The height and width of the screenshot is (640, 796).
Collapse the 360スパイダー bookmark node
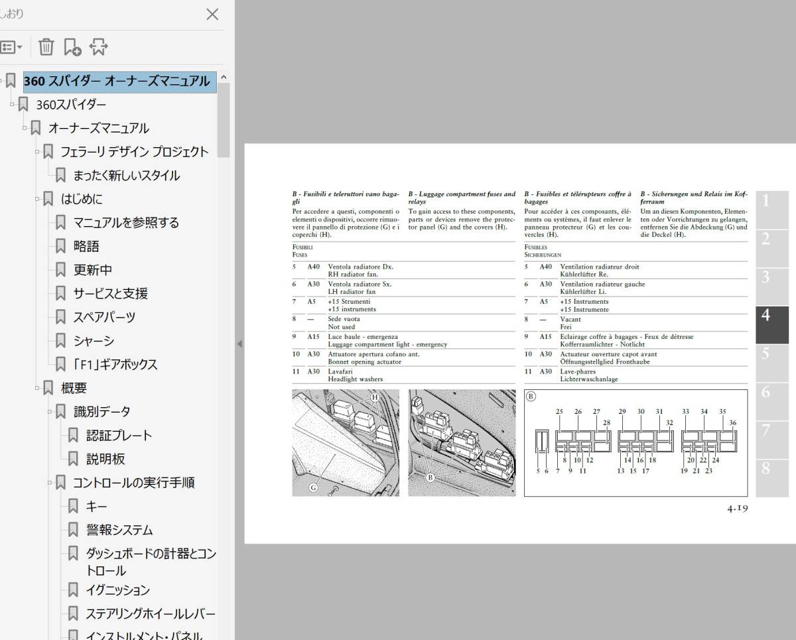click(12, 105)
